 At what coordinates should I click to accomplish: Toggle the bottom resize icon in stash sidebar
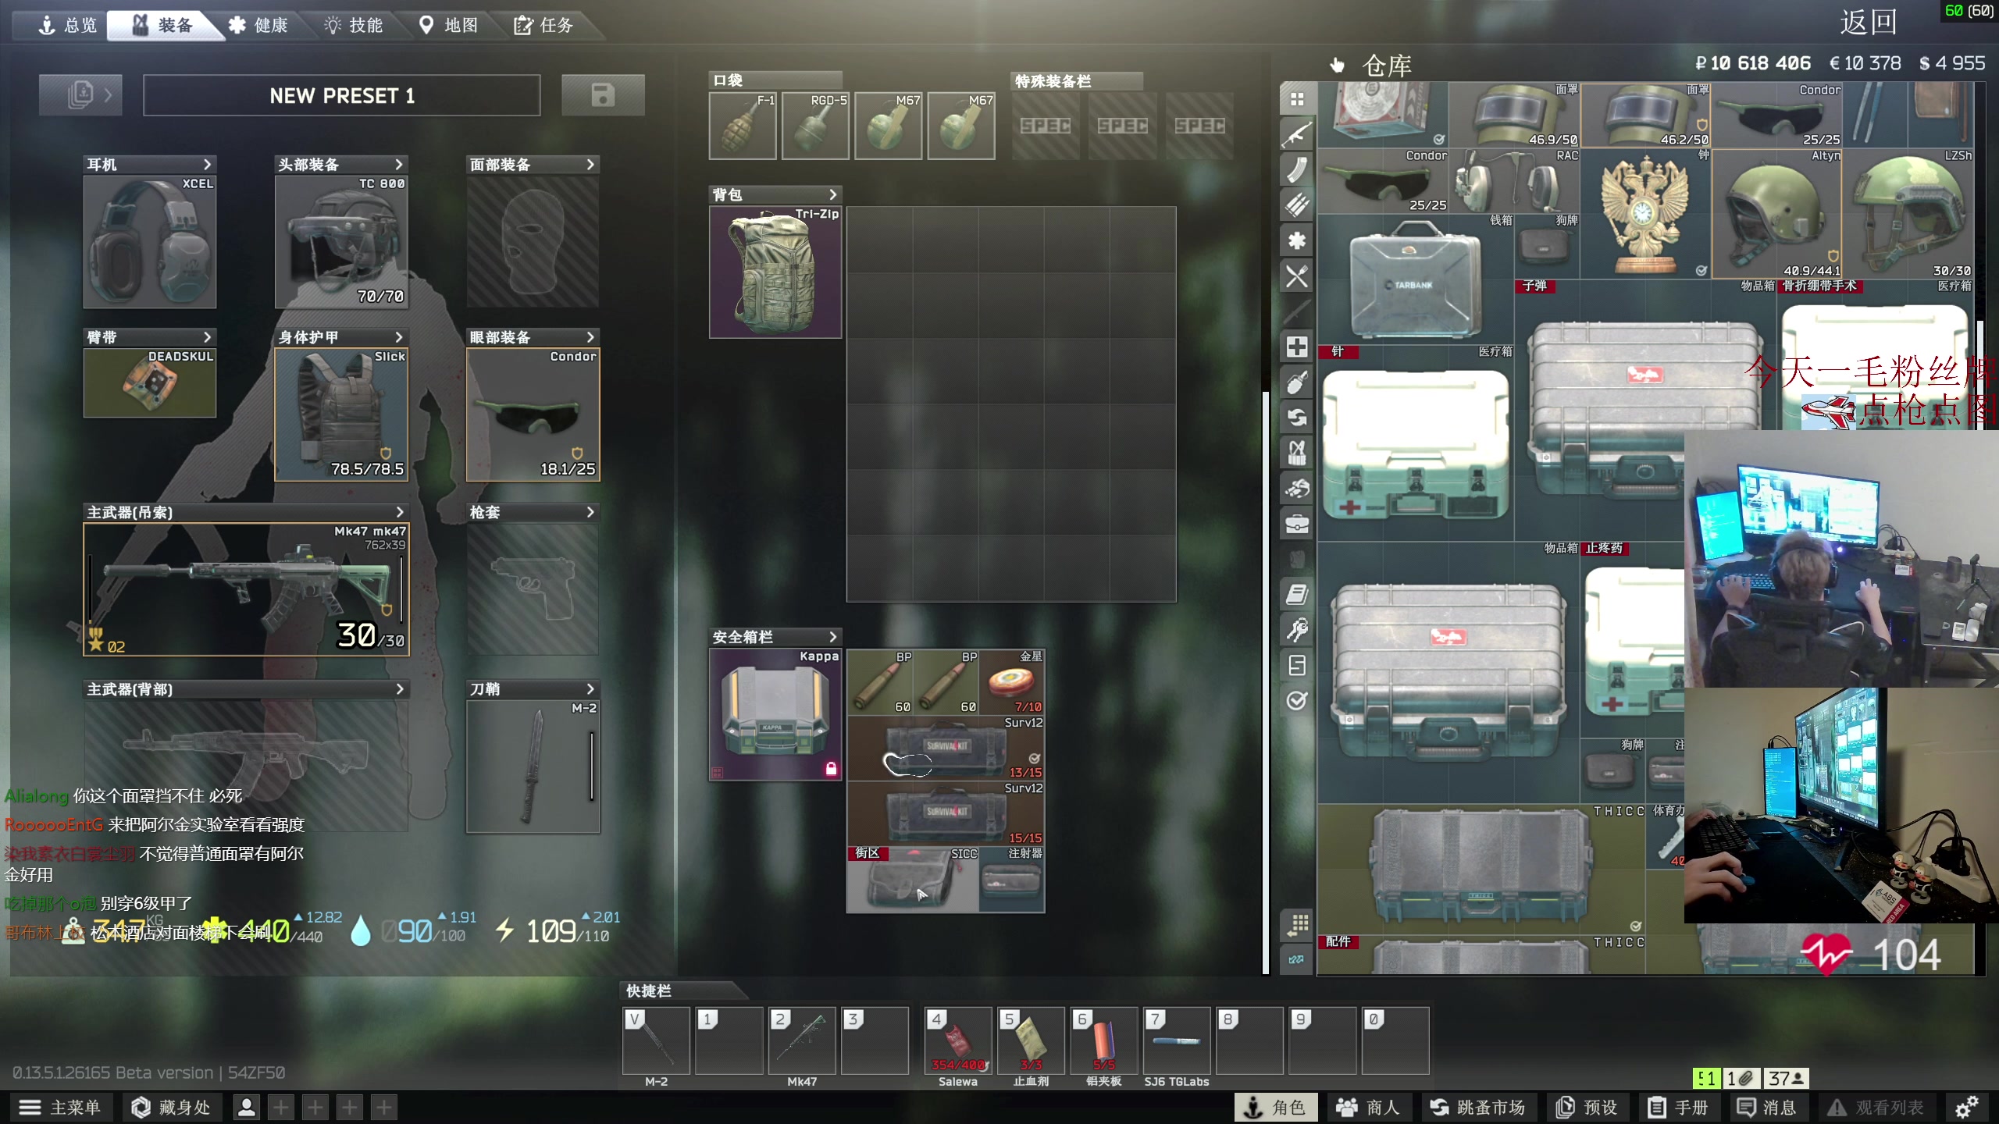click(x=1297, y=959)
